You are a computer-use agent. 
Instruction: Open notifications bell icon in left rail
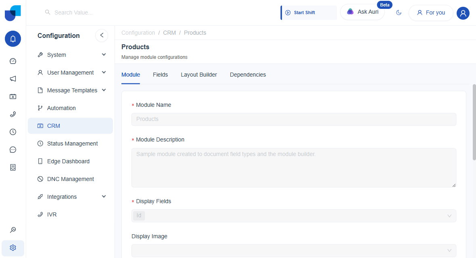click(13, 39)
